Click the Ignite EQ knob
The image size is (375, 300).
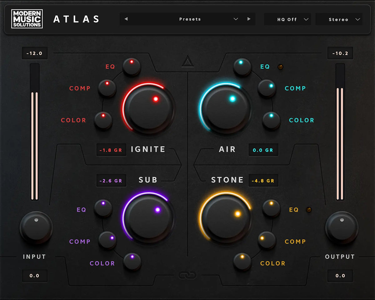(x=132, y=67)
